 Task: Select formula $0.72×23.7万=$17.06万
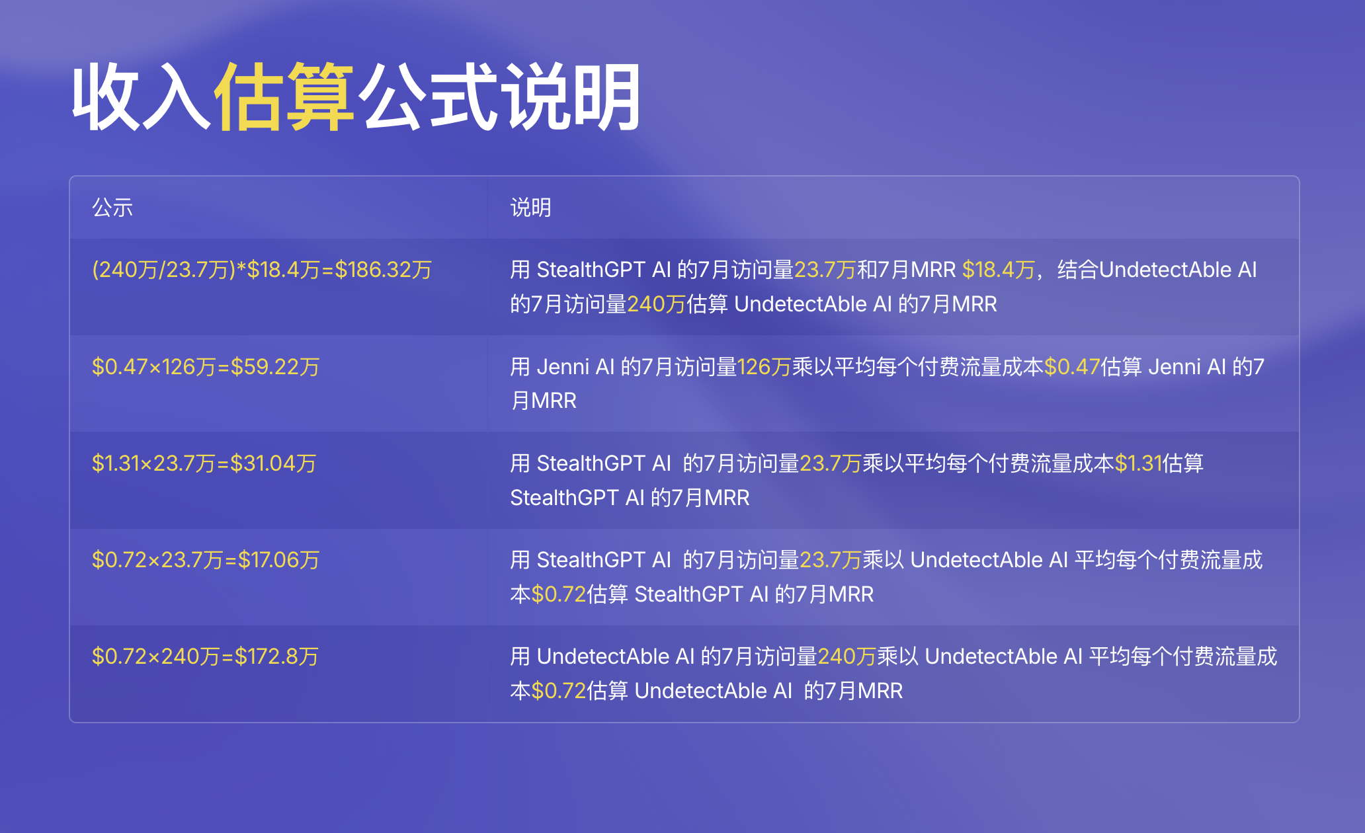coord(206,560)
